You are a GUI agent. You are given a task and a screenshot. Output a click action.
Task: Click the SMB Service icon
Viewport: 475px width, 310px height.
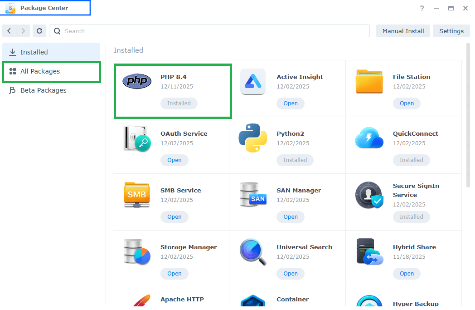coord(136,195)
